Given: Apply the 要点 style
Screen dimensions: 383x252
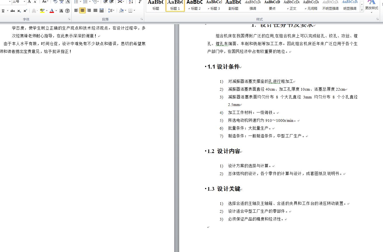Looking at the screenshot, I should 272,5.
